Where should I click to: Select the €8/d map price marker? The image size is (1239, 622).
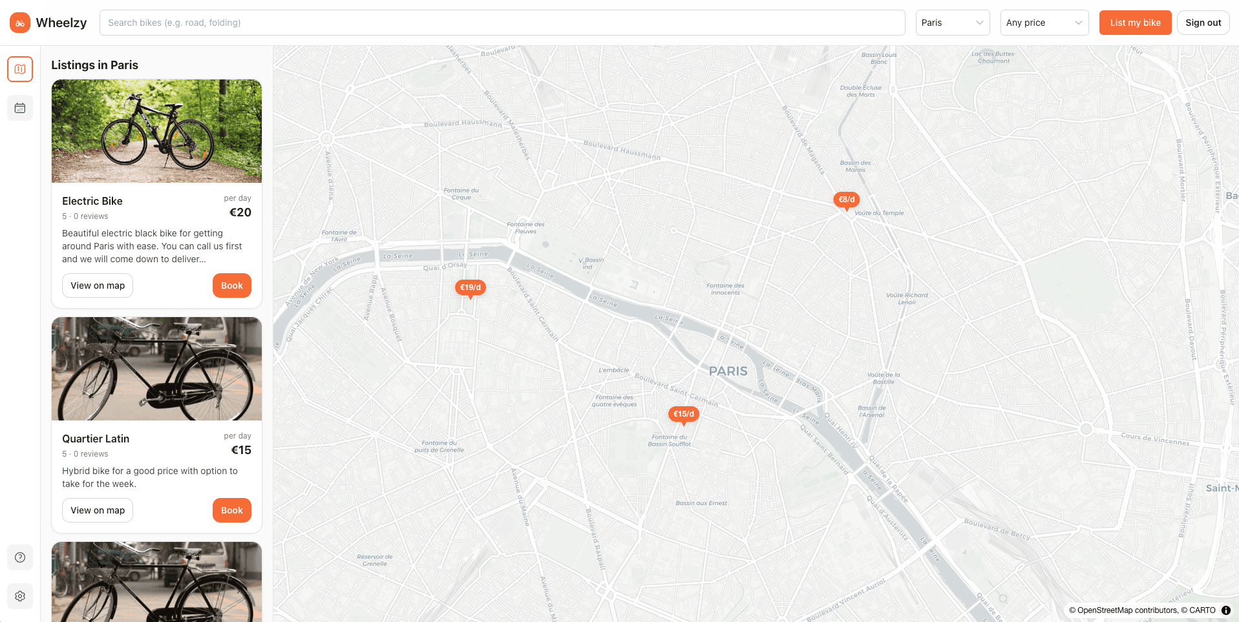[x=846, y=200]
